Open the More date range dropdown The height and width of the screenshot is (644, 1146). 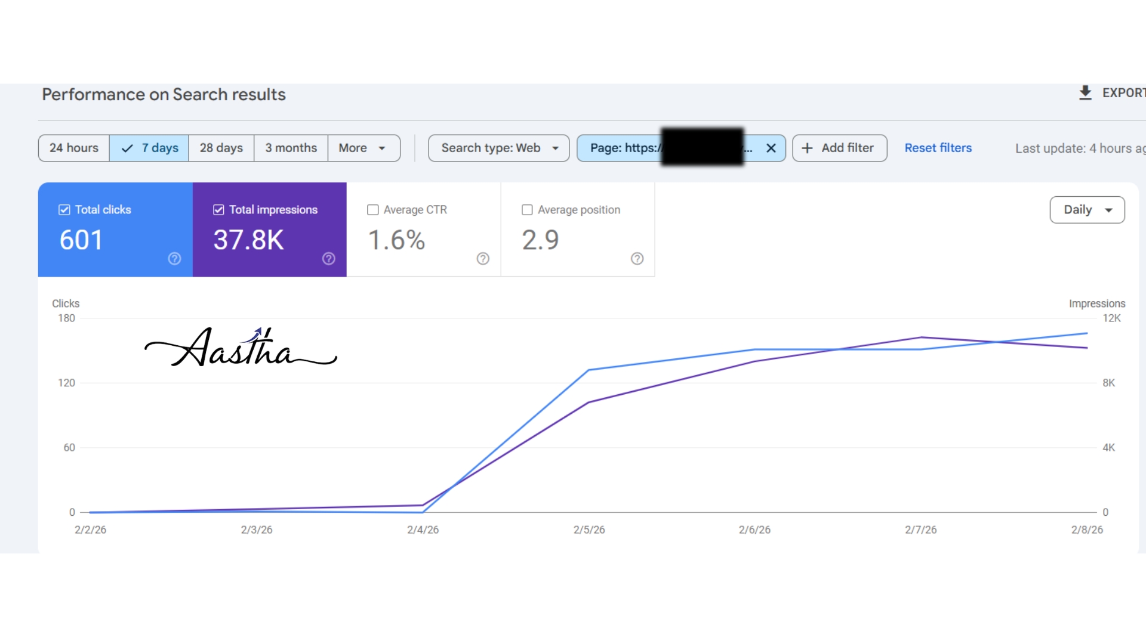(363, 148)
